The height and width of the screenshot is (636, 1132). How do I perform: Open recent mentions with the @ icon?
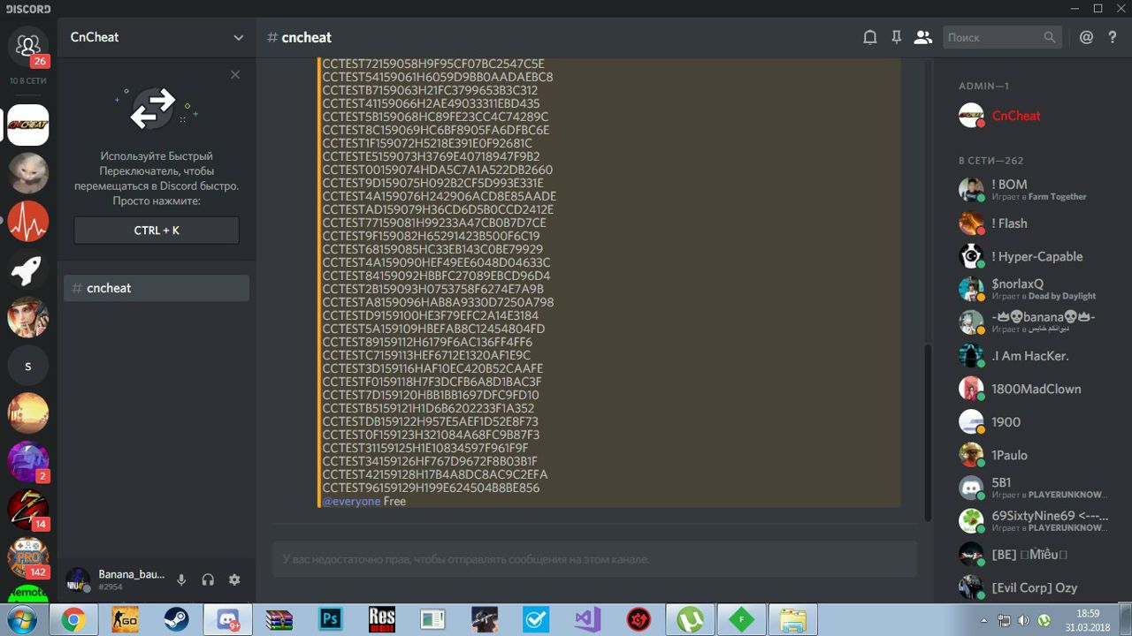coord(1086,37)
